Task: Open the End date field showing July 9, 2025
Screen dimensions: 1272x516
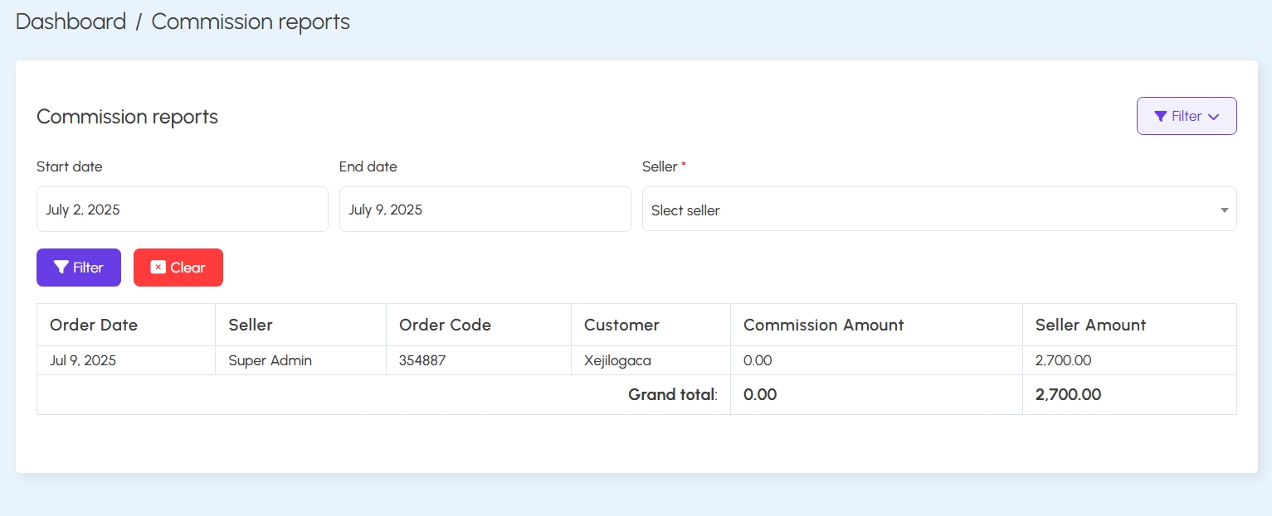Action: pyautogui.click(x=485, y=209)
